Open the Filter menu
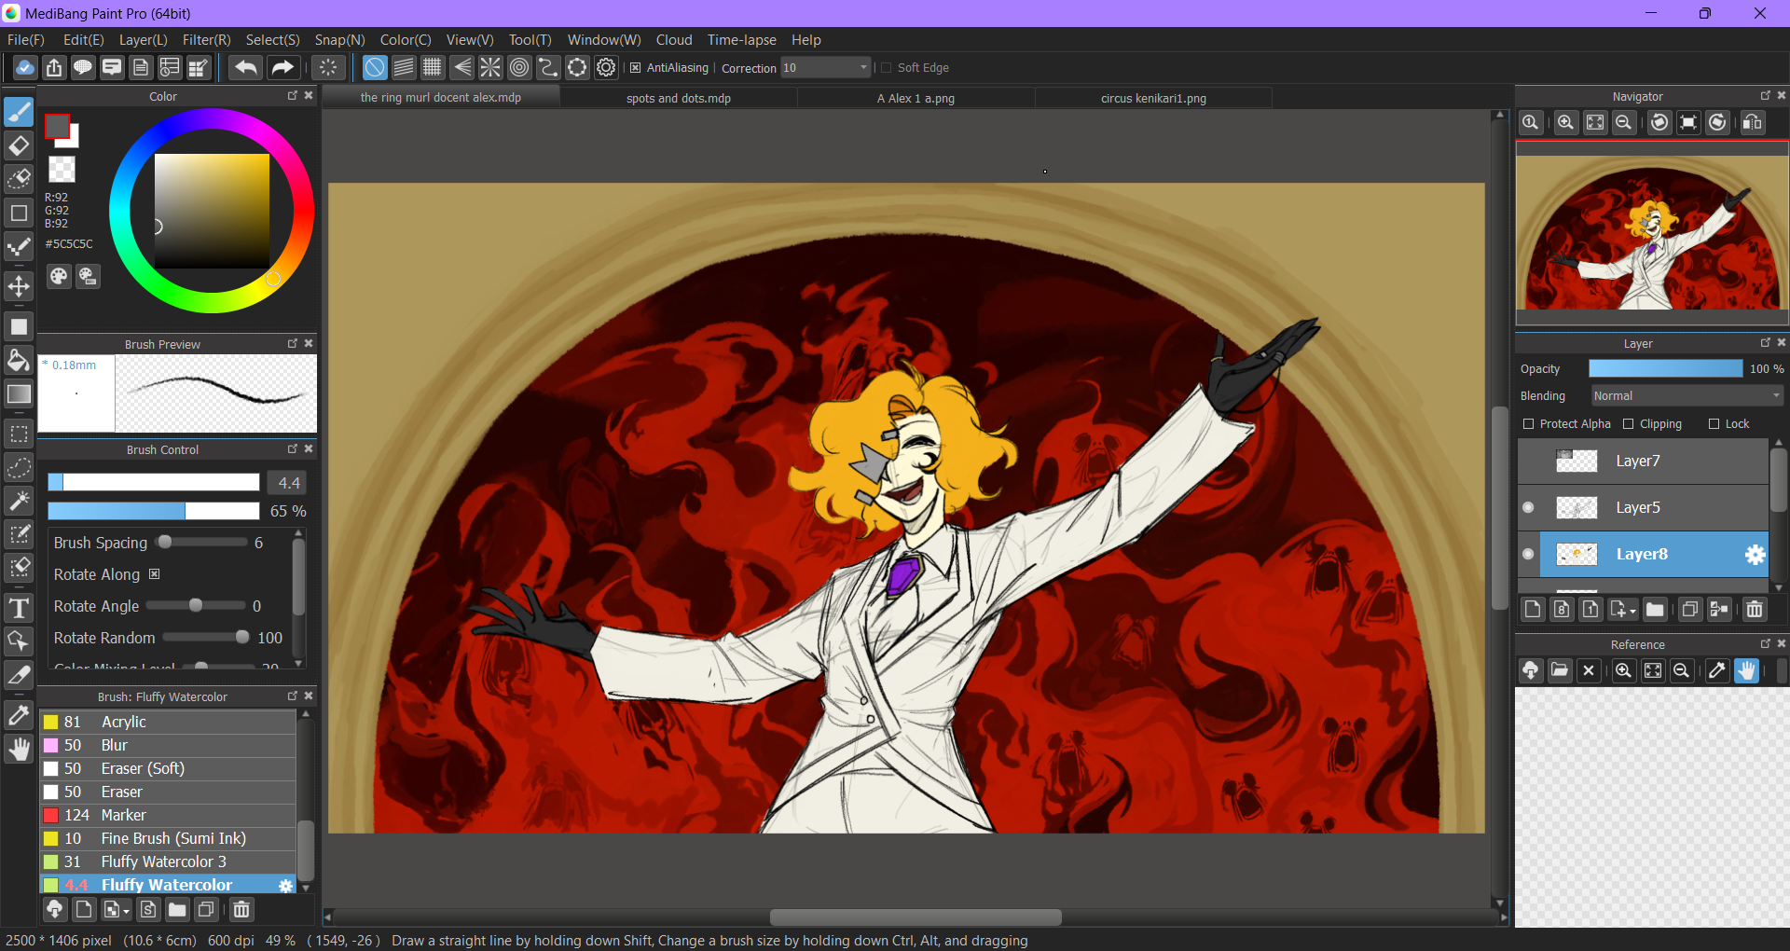 [x=206, y=40]
